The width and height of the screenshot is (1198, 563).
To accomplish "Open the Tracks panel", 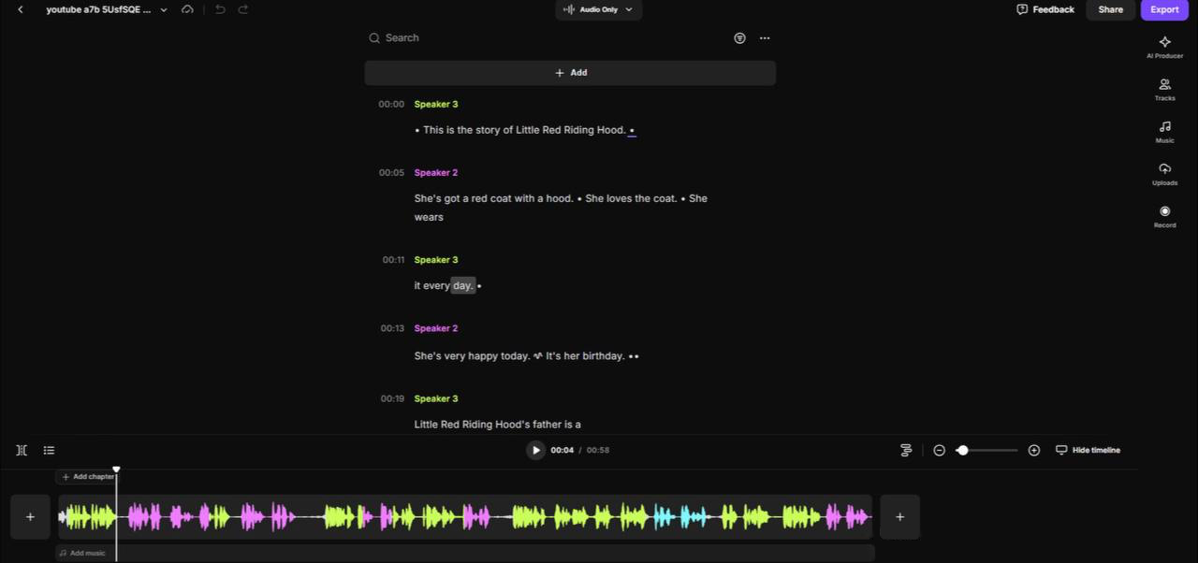I will [x=1164, y=90].
